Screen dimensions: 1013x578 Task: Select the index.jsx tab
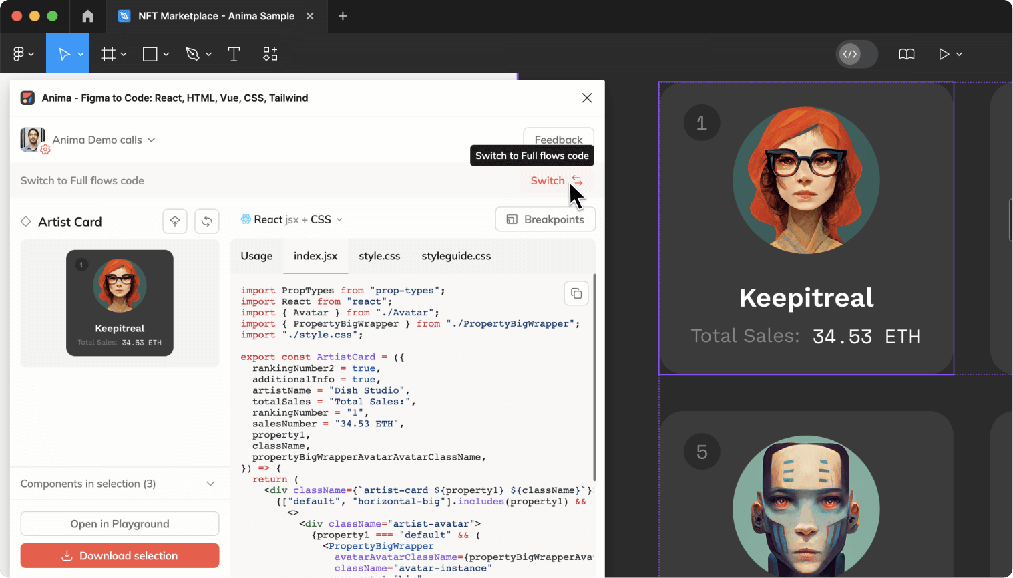click(316, 256)
